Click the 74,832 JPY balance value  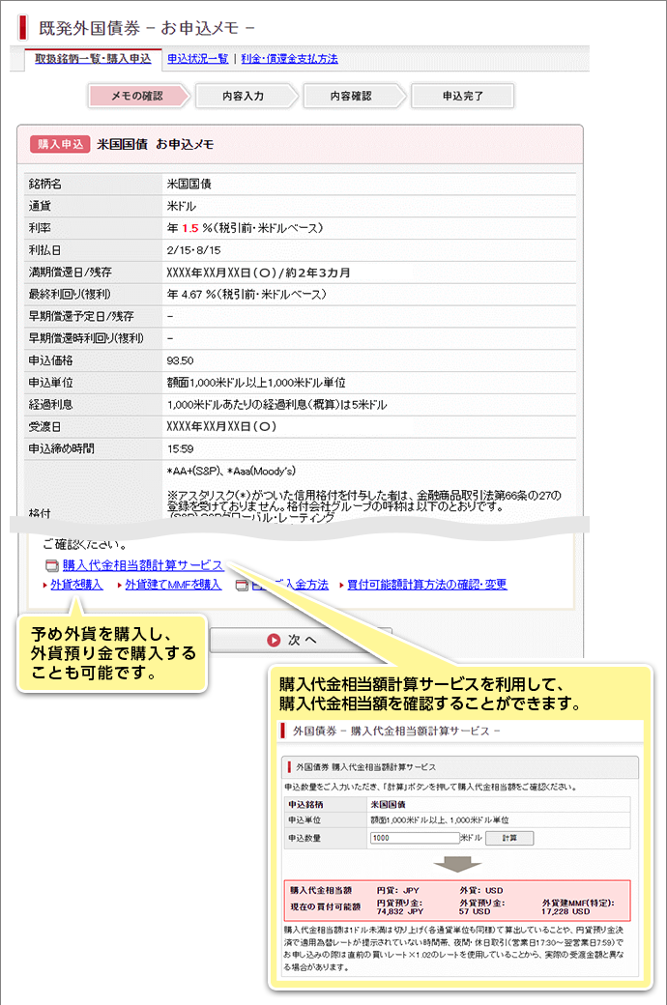tap(400, 911)
